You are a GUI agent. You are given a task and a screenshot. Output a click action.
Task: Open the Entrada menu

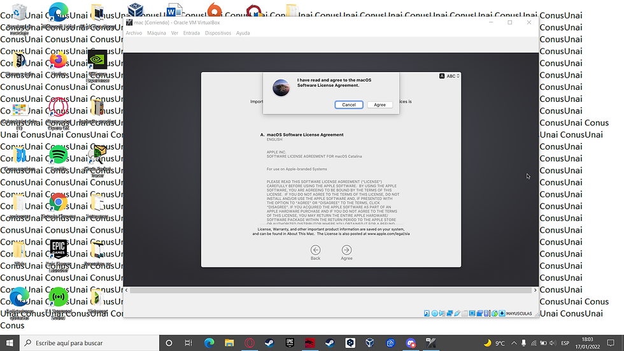(192, 33)
